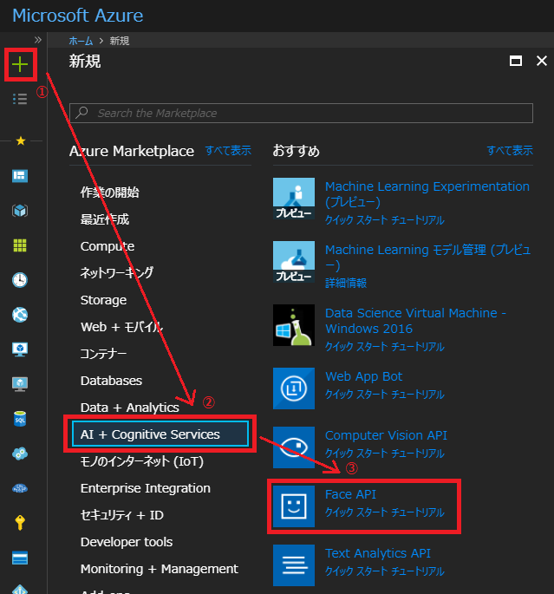Open Machine Learning モデル管理 (プレビュー) link
Screen dimensions: 554x594
[x=428, y=258]
